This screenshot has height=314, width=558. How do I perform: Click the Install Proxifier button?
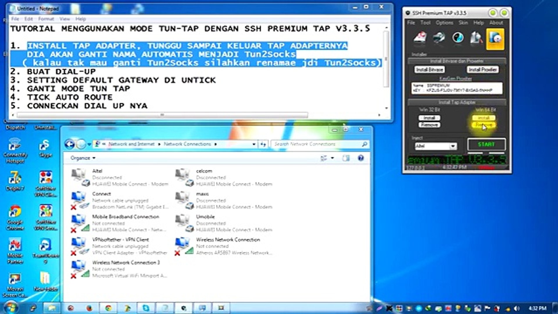tap(482, 70)
